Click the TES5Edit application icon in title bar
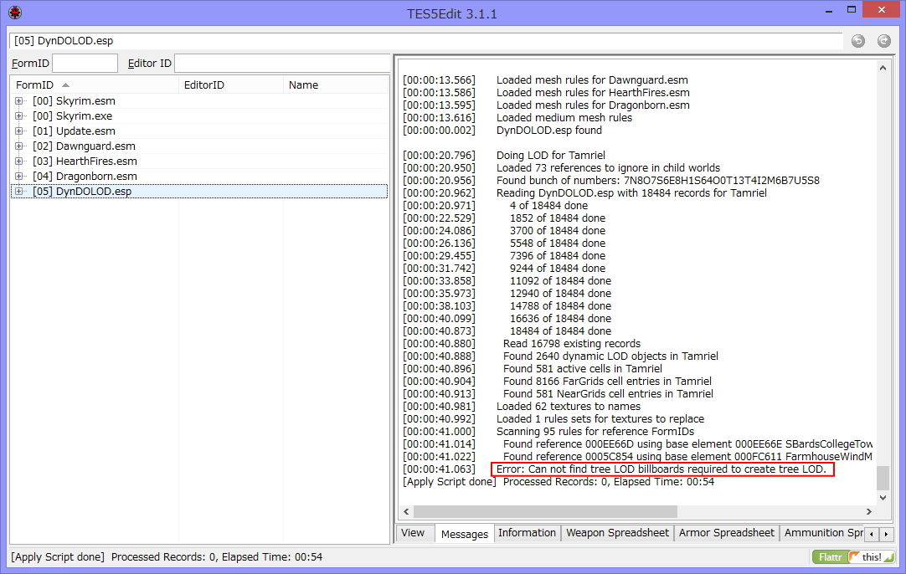Screen dimensions: 906x574 [x=16, y=12]
